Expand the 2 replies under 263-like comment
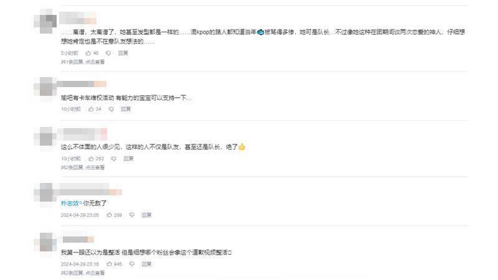The height and width of the screenshot is (280, 498). tap(83, 167)
